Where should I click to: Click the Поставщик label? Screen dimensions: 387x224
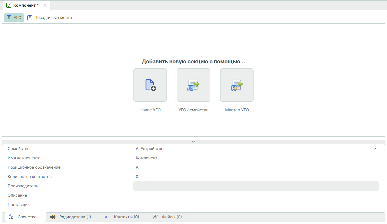click(18, 205)
